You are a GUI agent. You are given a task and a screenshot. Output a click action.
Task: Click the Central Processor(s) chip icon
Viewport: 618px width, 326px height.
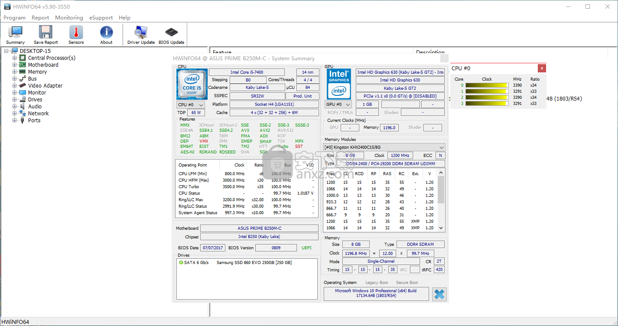click(23, 58)
